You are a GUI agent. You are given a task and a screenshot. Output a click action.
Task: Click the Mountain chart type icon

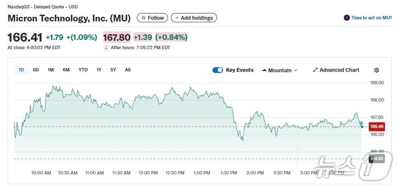pos(264,70)
